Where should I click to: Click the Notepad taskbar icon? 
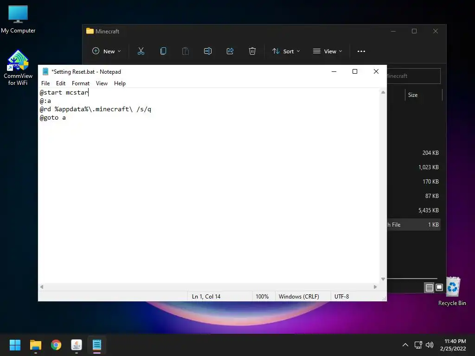click(x=97, y=345)
